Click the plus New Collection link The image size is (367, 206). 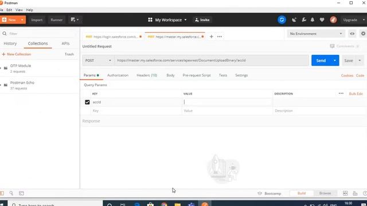17,54
